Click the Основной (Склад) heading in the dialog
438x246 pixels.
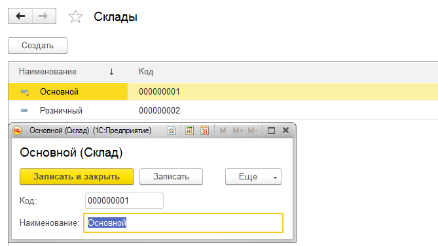[71, 153]
